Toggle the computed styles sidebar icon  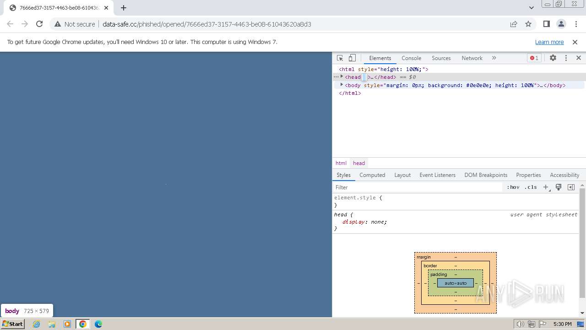571,187
